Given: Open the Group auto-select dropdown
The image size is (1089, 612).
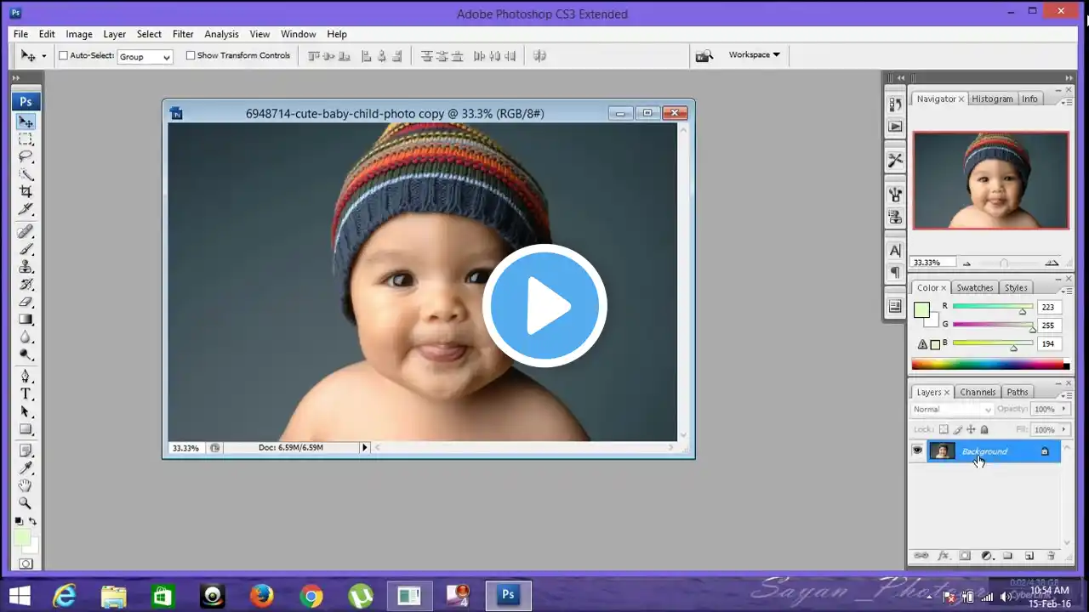Looking at the screenshot, I should coord(145,57).
